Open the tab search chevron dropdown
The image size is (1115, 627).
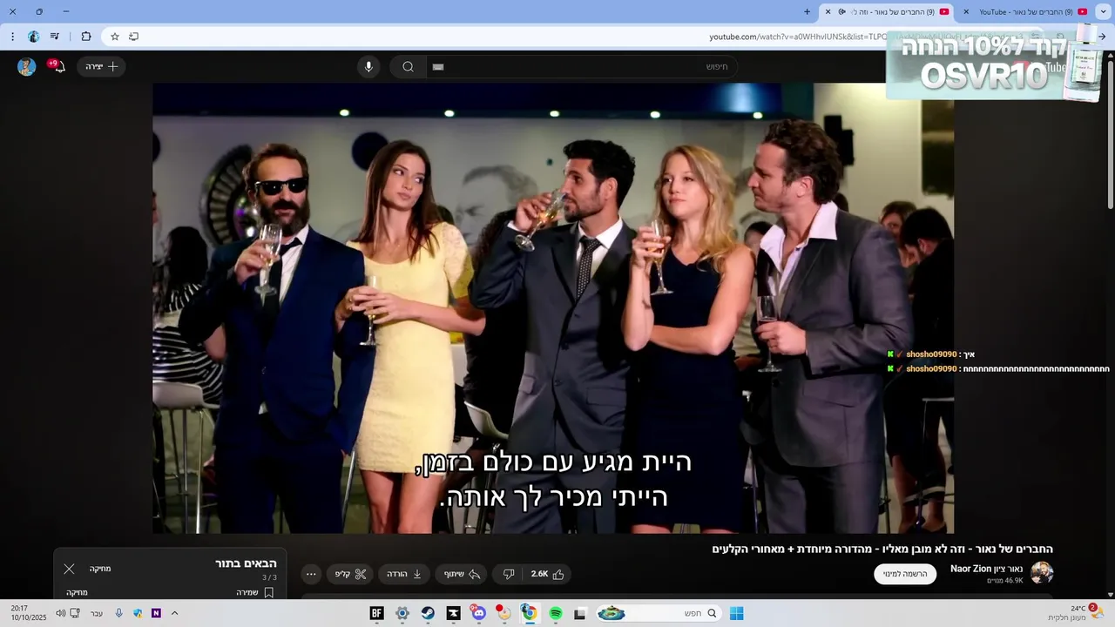point(1104,11)
